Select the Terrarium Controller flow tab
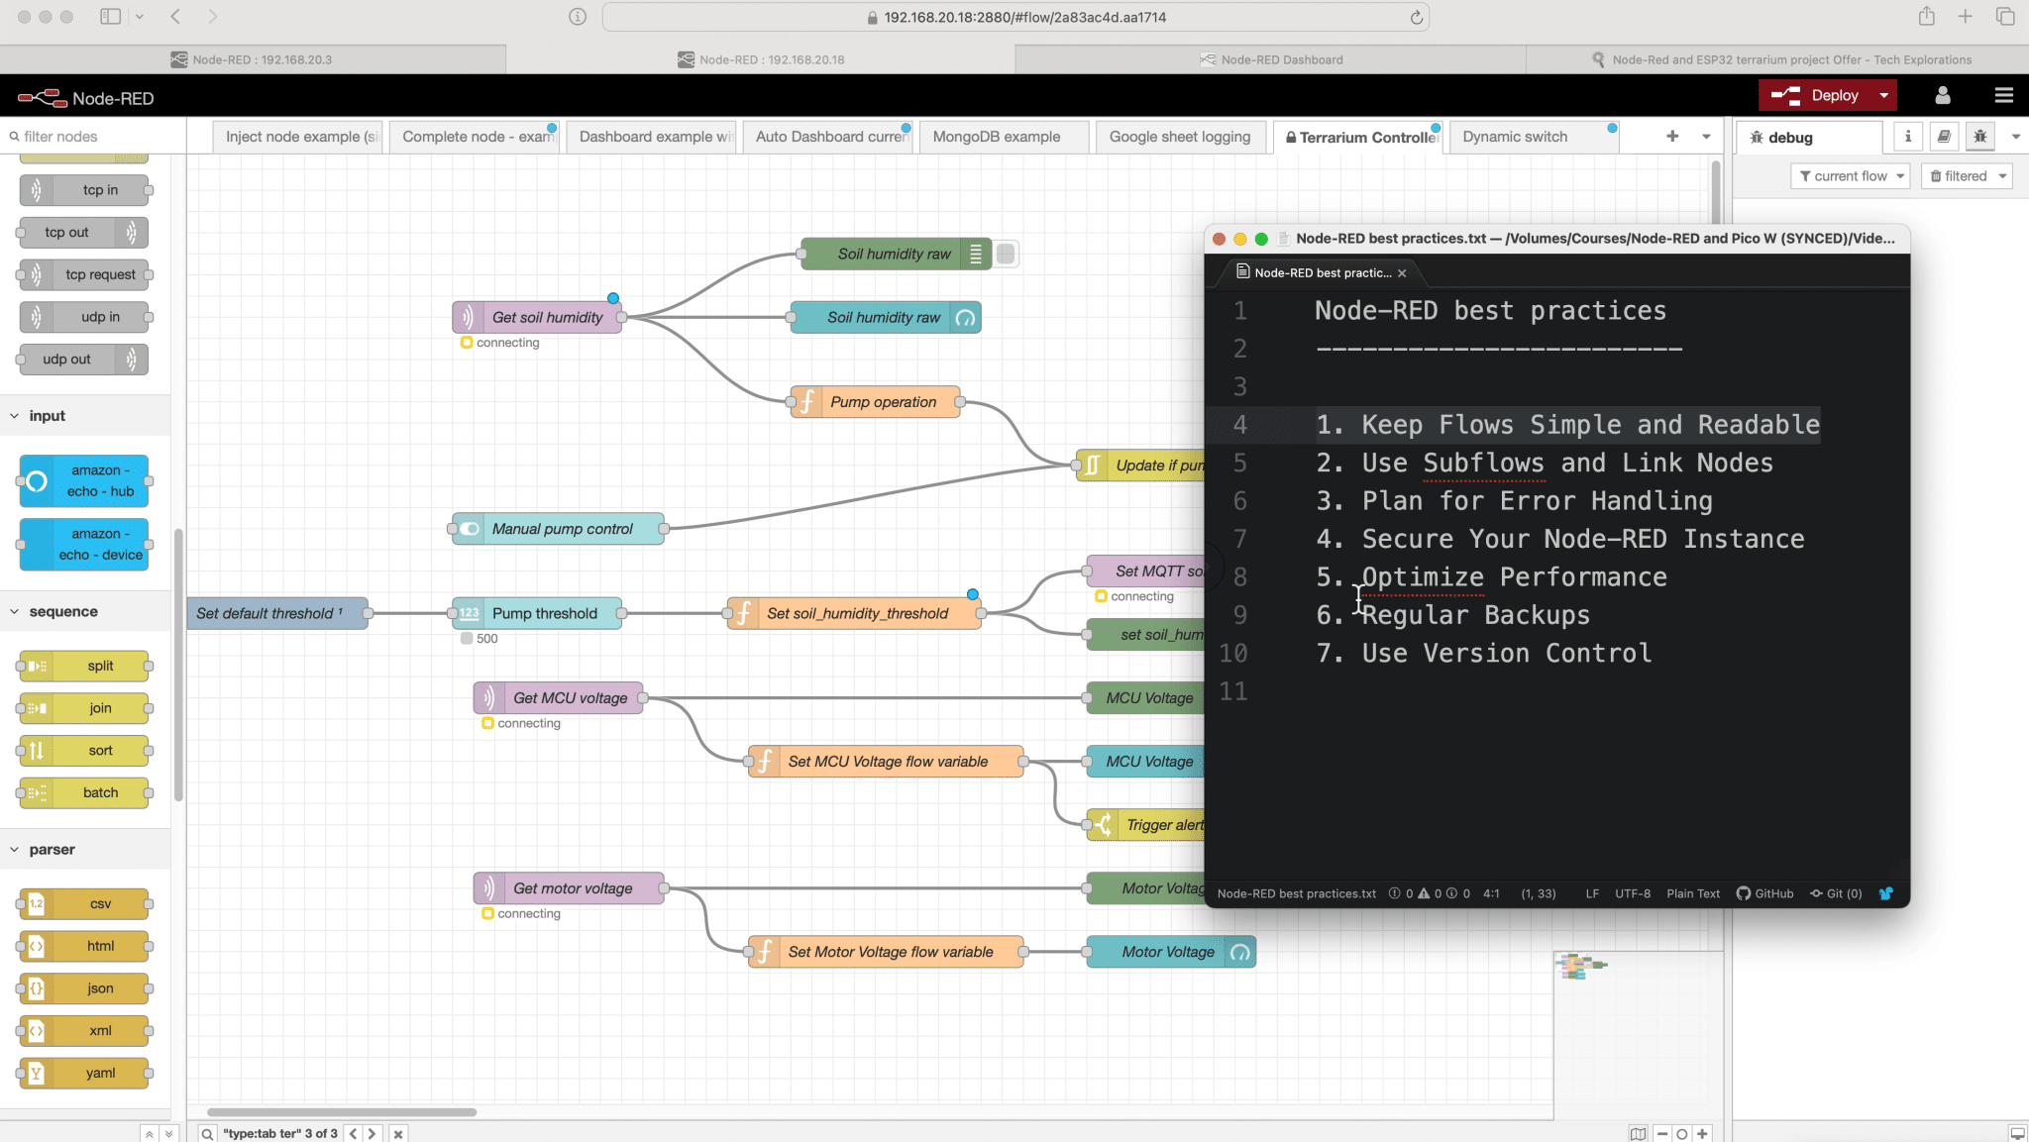Screen dimensions: 2029x1142 [1360, 137]
